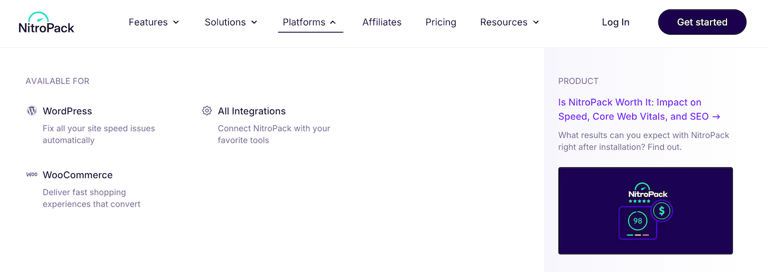The image size is (768, 272).
Task: Click 'Fix all your site speed issues' description
Action: click(x=99, y=134)
